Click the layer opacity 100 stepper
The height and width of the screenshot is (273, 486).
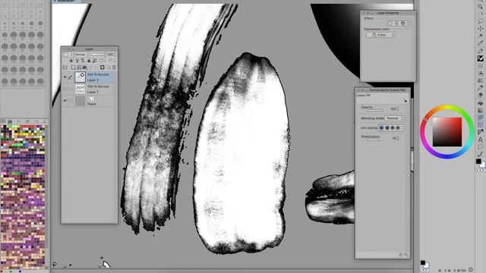[x=115, y=55]
